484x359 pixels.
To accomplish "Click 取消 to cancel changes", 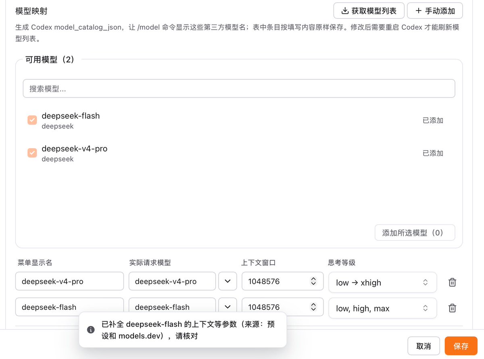I will pos(423,346).
